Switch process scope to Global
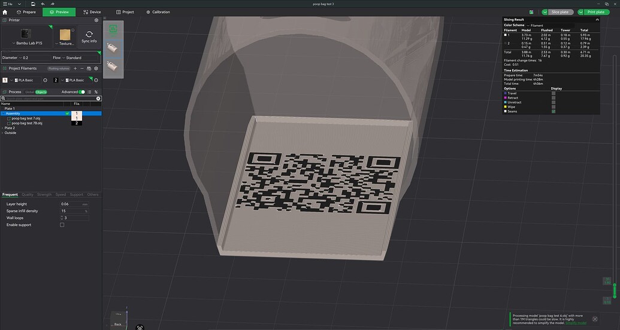The height and width of the screenshot is (330, 620). [x=29, y=92]
